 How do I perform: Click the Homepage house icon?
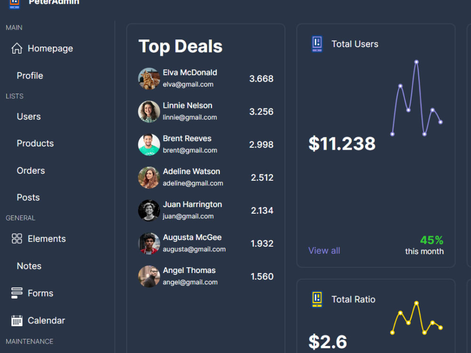[17, 48]
